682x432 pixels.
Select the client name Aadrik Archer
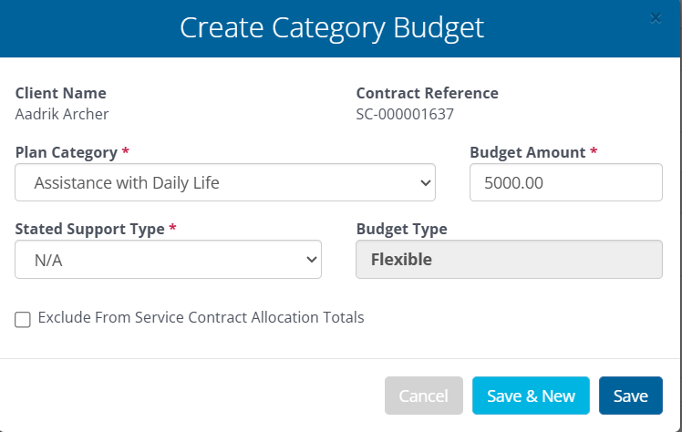tap(62, 114)
